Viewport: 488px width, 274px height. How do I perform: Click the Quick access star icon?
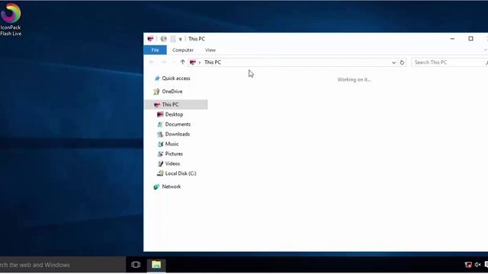click(x=157, y=78)
